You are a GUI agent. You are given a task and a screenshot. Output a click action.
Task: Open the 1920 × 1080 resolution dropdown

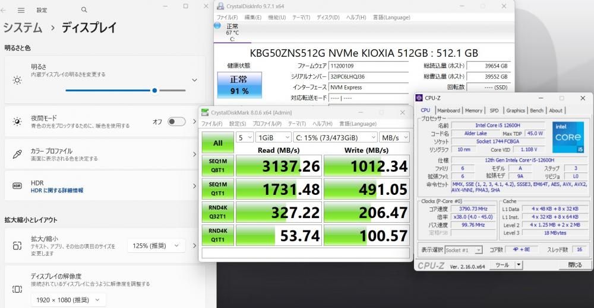pos(68,300)
